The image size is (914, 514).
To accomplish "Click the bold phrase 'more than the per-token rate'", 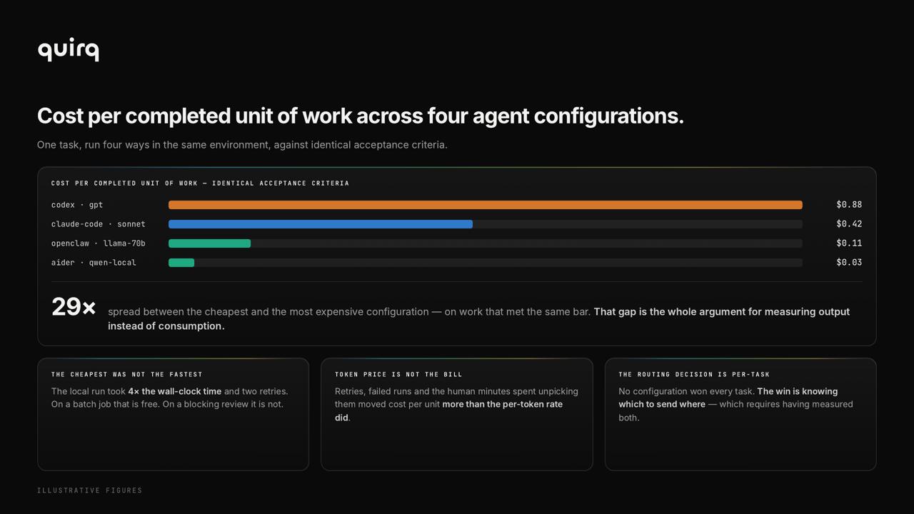I will pos(503,404).
